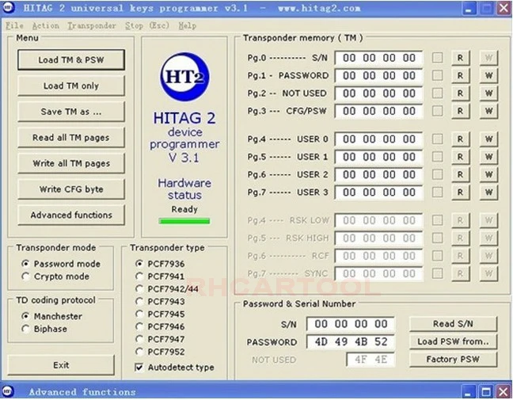
Task: Select Manchester coding protocol
Action: pos(26,316)
